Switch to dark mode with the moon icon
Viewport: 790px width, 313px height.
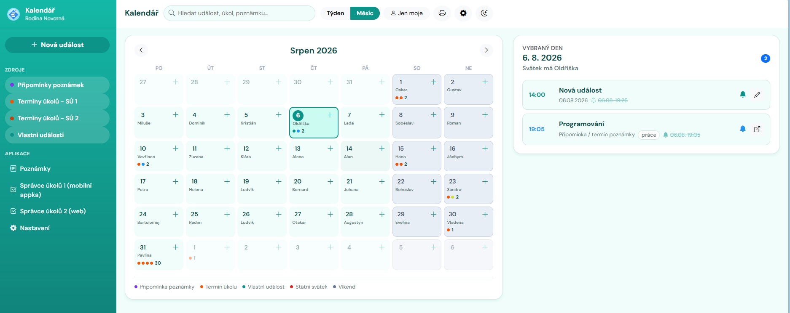484,13
